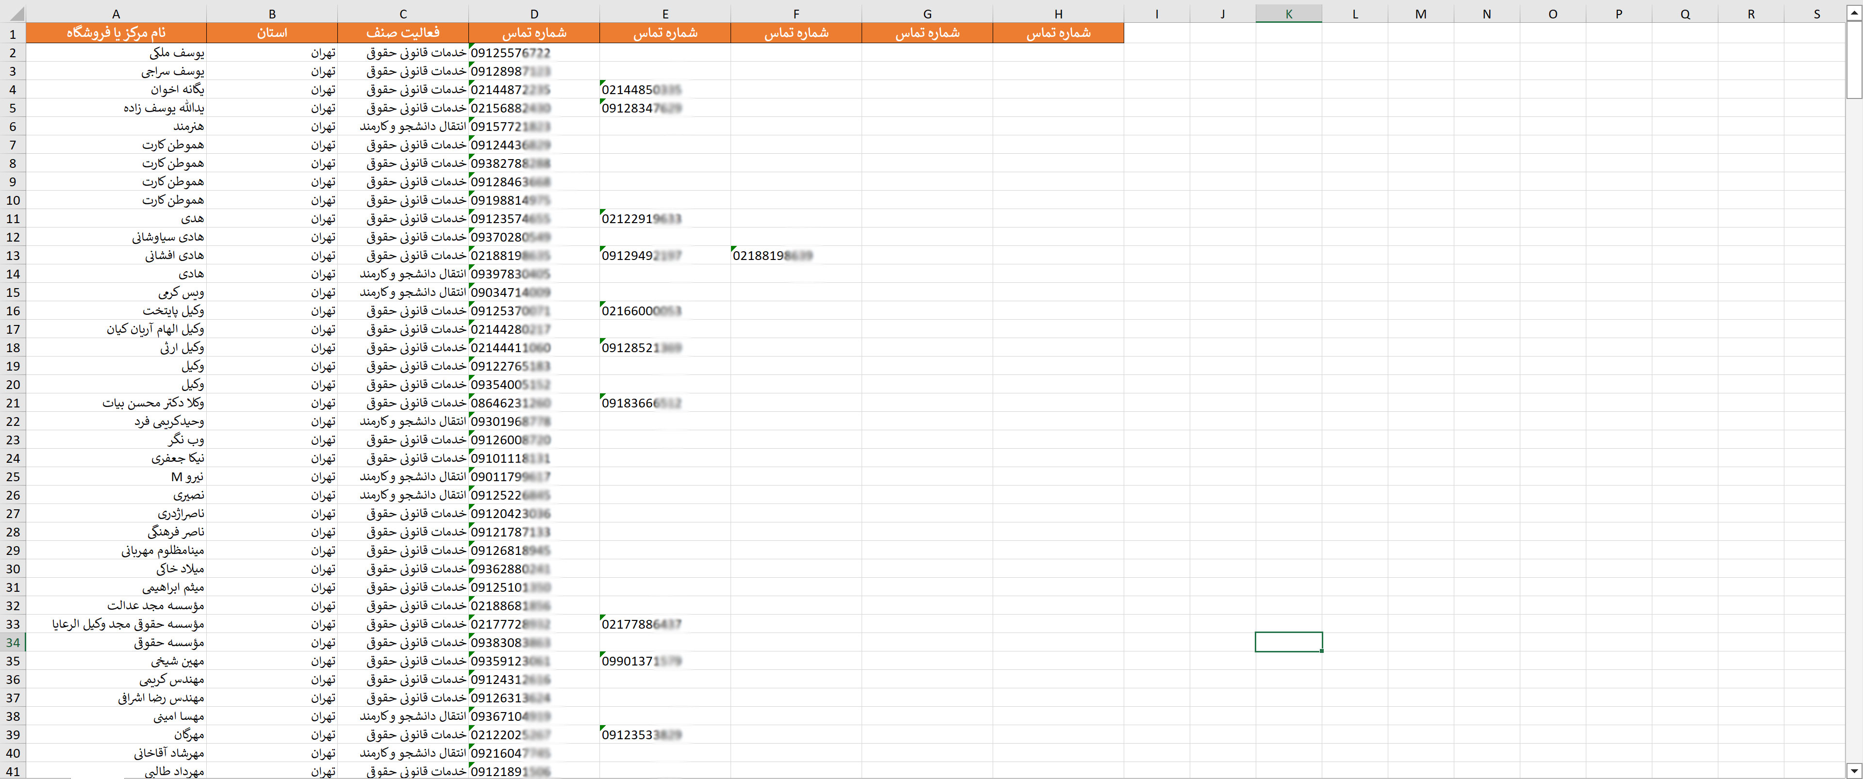This screenshot has height=779, width=1863.
Task: Select cell 'مینامظلوم مهربانی'
Action: (x=116, y=550)
